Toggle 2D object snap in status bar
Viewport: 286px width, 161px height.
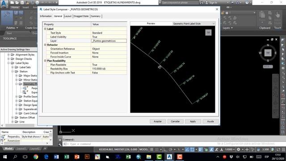(x=192, y=149)
